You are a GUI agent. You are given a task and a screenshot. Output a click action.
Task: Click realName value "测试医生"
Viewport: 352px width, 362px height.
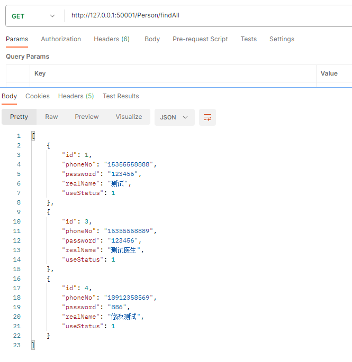point(124,250)
